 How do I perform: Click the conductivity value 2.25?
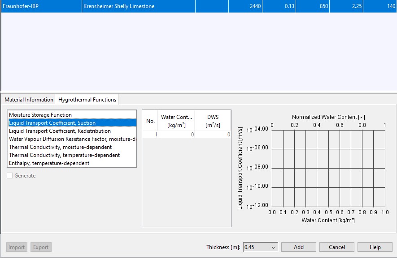click(x=346, y=6)
